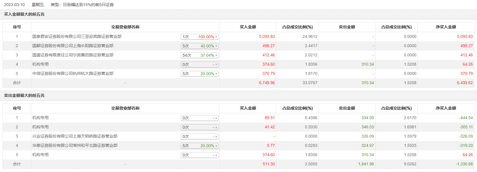Click the arrow icon beside 37.04% in 国盛证券 row
The width and height of the screenshot is (477, 172).
216,55
